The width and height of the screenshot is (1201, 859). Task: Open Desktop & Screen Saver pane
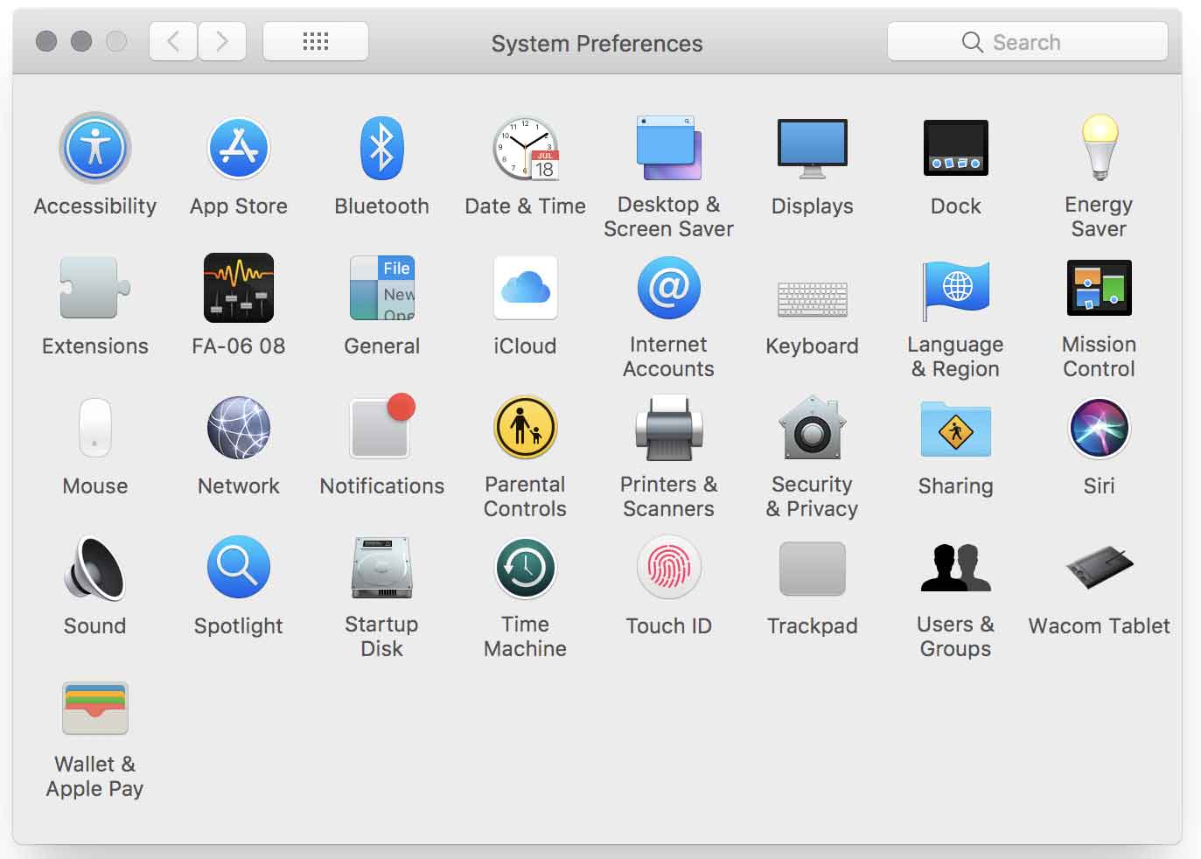point(668,148)
